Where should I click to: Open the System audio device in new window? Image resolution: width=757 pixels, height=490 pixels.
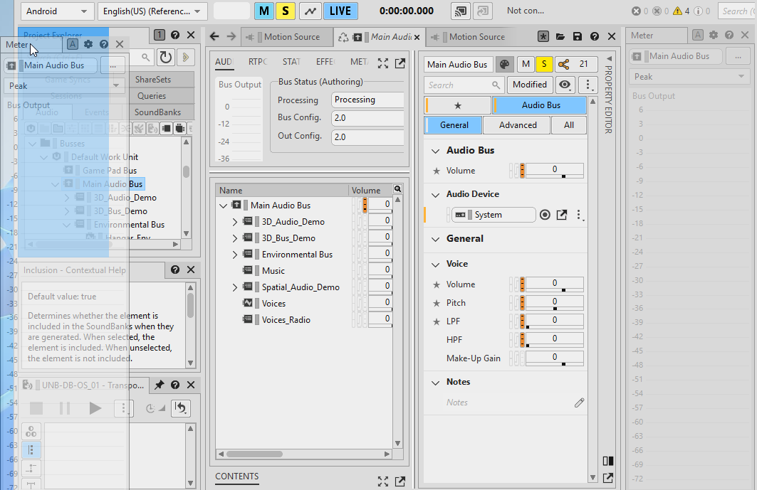point(562,215)
